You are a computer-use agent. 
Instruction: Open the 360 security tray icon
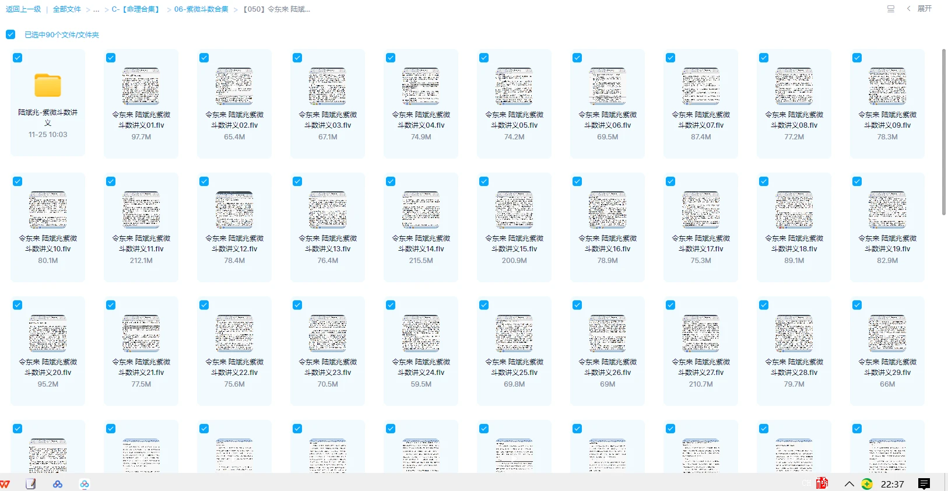(x=867, y=484)
